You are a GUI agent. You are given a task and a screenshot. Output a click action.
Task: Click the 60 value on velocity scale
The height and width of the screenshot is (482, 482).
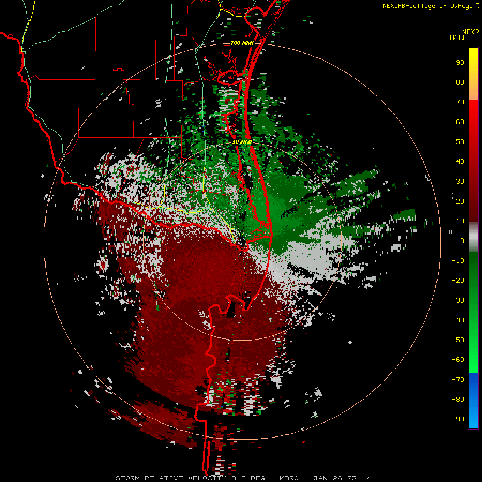(460, 122)
